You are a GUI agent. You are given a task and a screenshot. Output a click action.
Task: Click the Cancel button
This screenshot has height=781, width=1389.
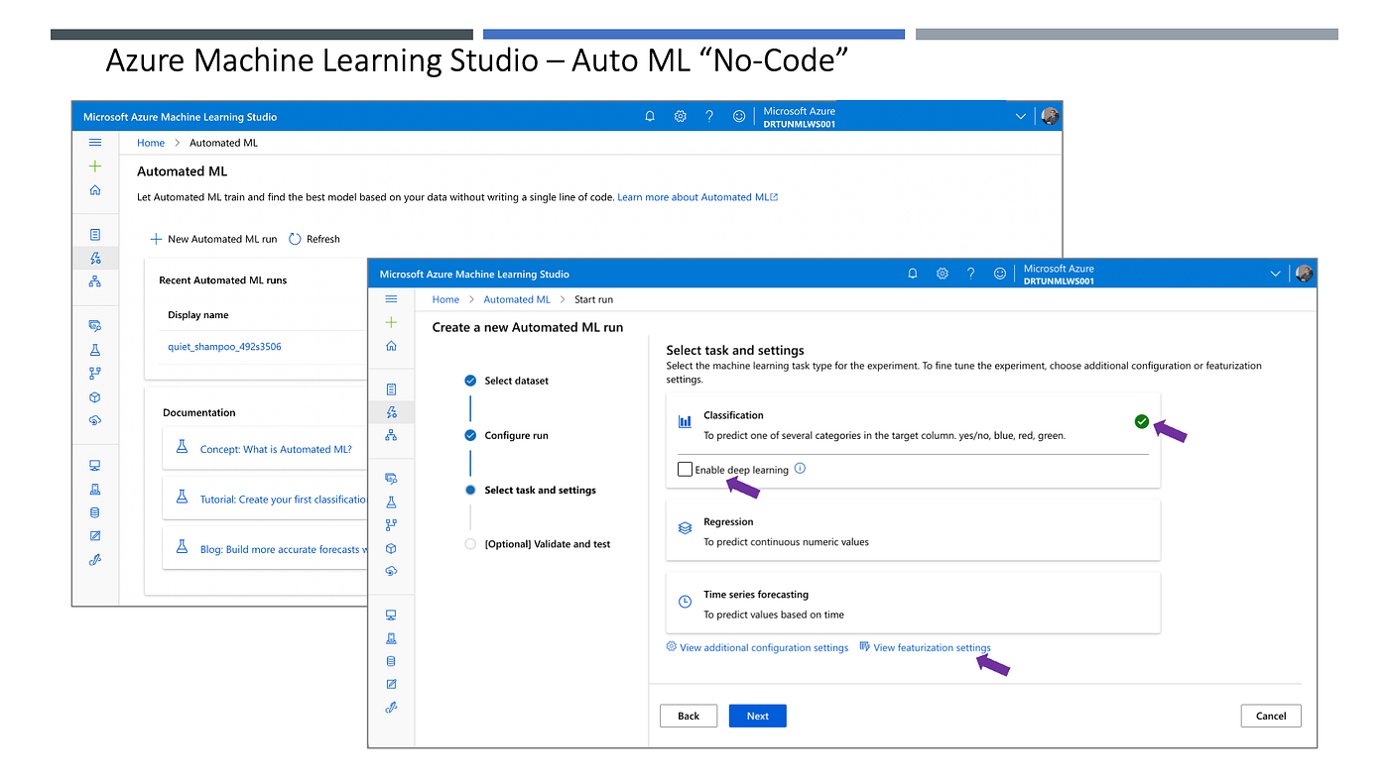[x=1271, y=716]
